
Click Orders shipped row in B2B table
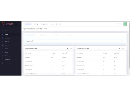tap(49, 69)
